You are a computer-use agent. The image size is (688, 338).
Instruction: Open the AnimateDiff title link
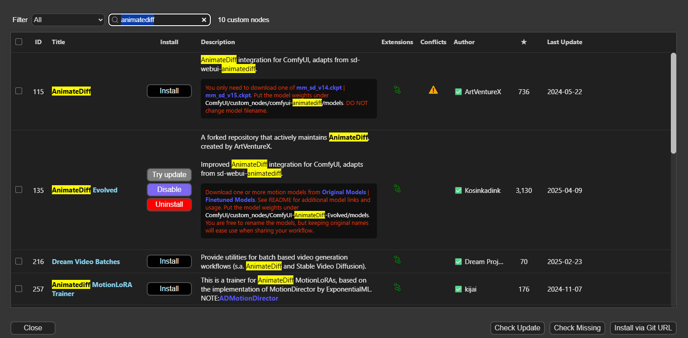tap(71, 91)
